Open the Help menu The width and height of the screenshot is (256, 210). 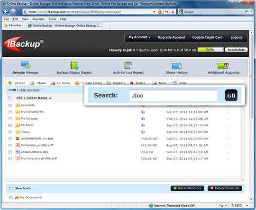tap(63, 19)
